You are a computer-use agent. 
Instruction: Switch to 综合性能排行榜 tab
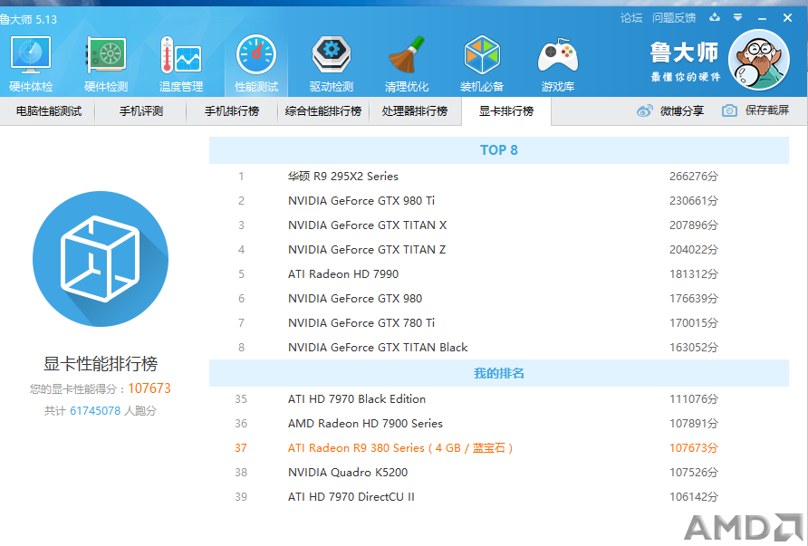[323, 111]
